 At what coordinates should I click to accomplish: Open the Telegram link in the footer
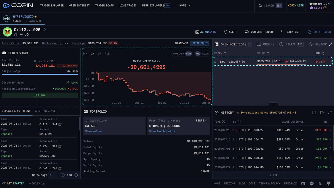[x=312, y=183]
